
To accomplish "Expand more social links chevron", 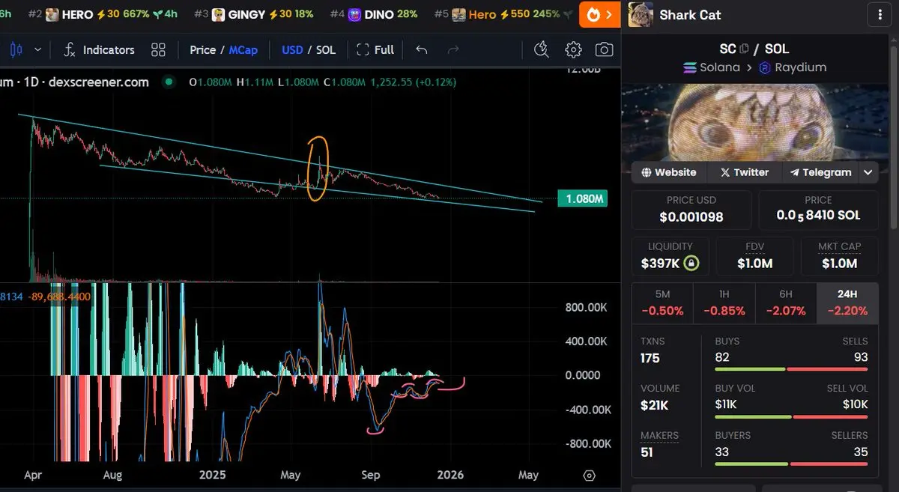I will (868, 172).
